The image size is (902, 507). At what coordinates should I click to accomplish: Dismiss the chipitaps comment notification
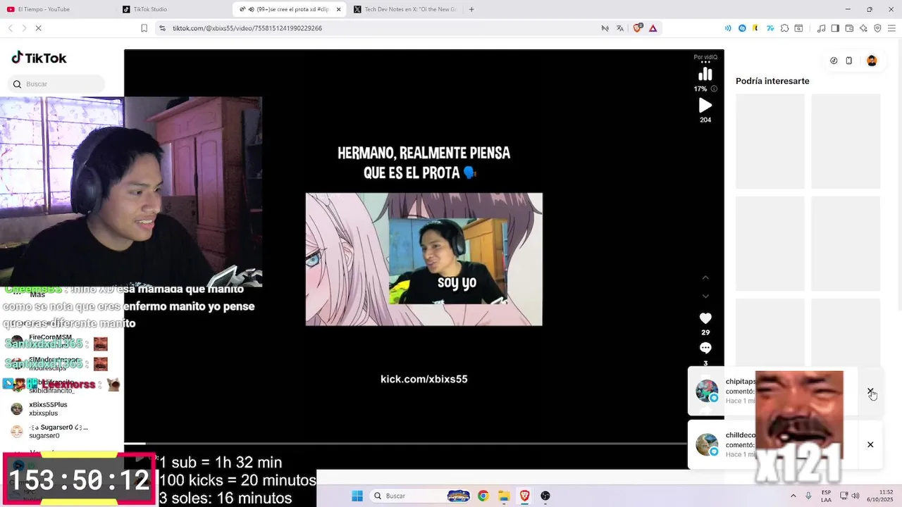pyautogui.click(x=870, y=391)
